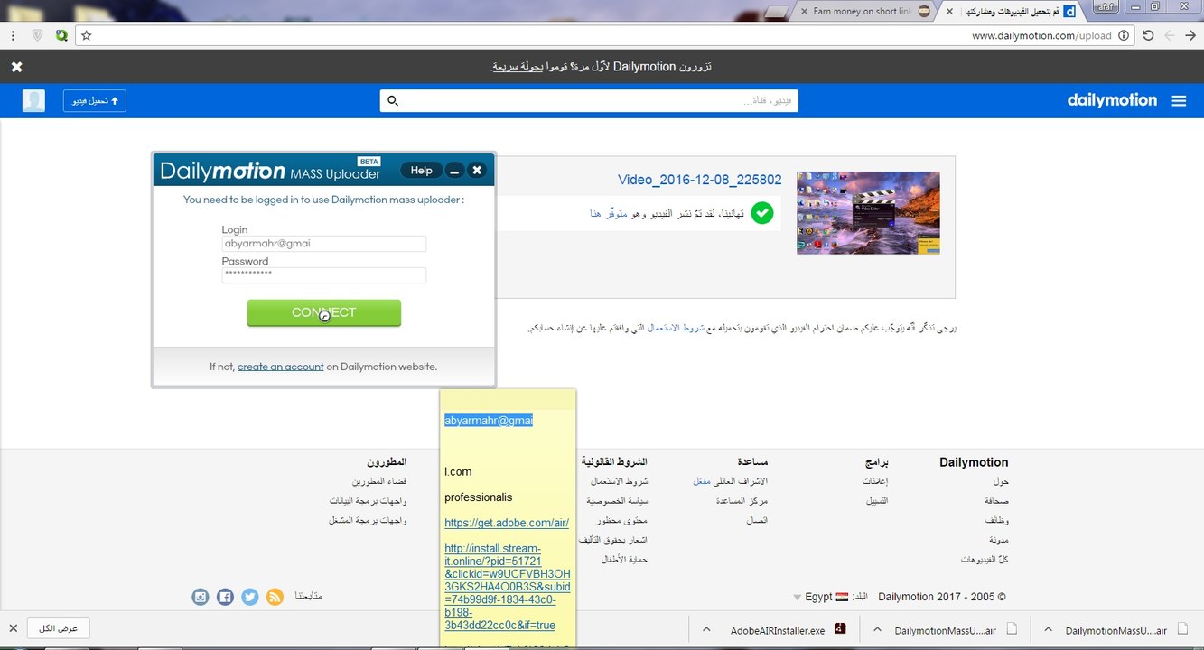The height and width of the screenshot is (650, 1204).
Task: Open the footer 'حماية الأطفال' child protection link
Action: 625,560
